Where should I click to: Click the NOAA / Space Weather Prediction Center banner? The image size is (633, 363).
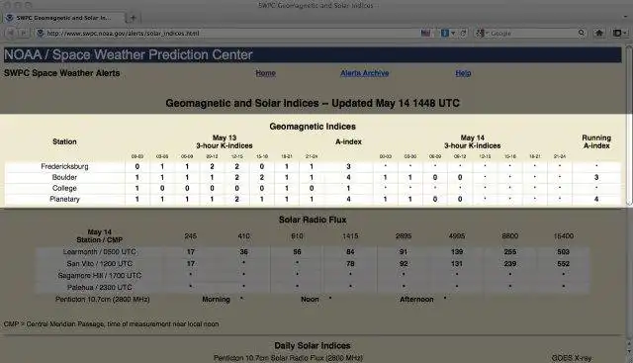313,55
